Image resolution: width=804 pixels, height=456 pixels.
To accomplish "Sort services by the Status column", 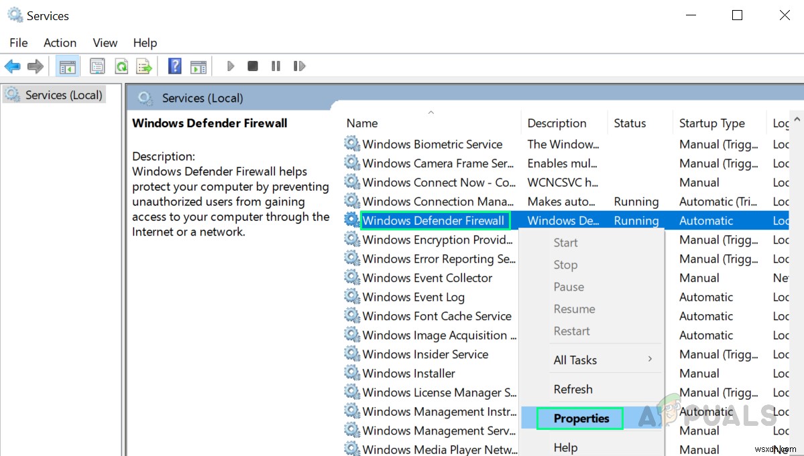I will [630, 123].
